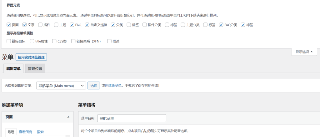The image size is (320, 137).
Task: Open the 导航菜单 (Main menu) dropdown
Action: point(61,85)
